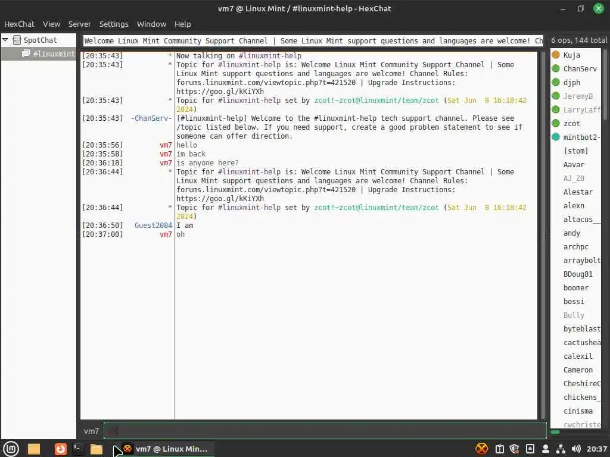The image size is (610, 457).
Task: Open the first https://goo.gl/kKiYXh link
Action: (x=220, y=91)
